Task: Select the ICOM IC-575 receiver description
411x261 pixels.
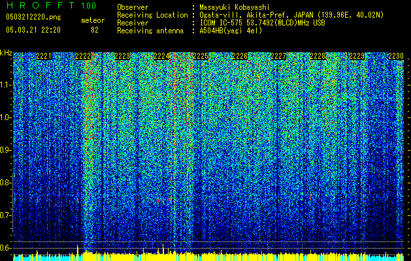Action: coord(263,23)
